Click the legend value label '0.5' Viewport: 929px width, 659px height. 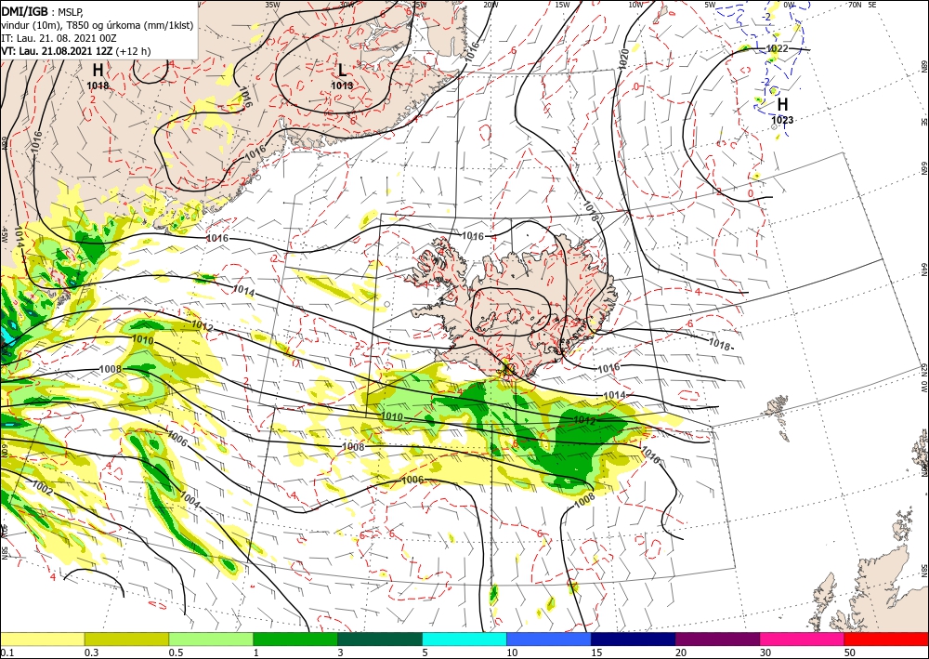(176, 652)
